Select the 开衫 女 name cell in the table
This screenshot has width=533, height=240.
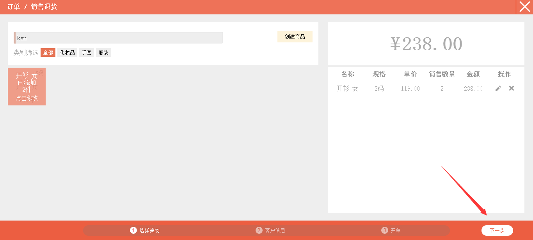click(347, 89)
